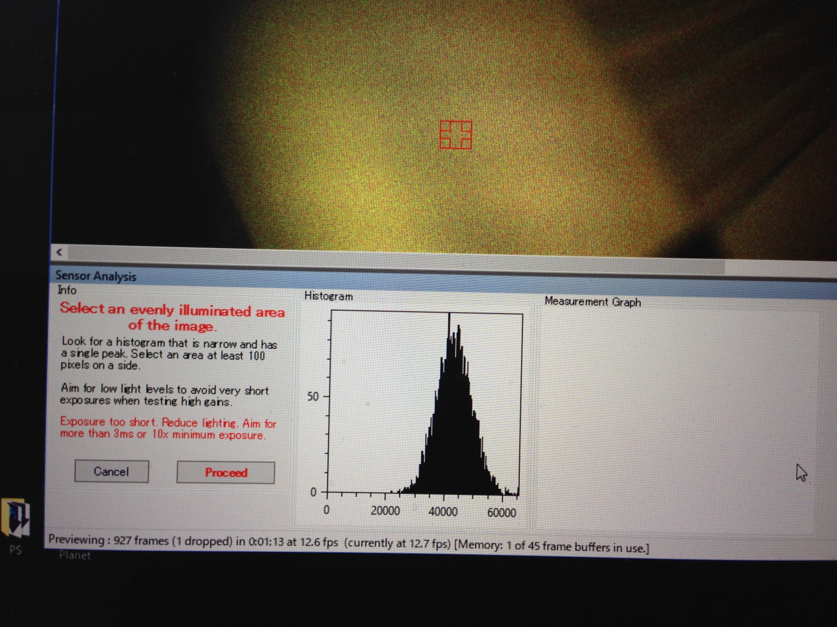837x627 pixels.
Task: Click the 50 label on histogram vertical axis
Action: [x=313, y=396]
